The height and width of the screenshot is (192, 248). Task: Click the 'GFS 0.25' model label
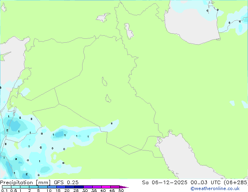click(66, 183)
